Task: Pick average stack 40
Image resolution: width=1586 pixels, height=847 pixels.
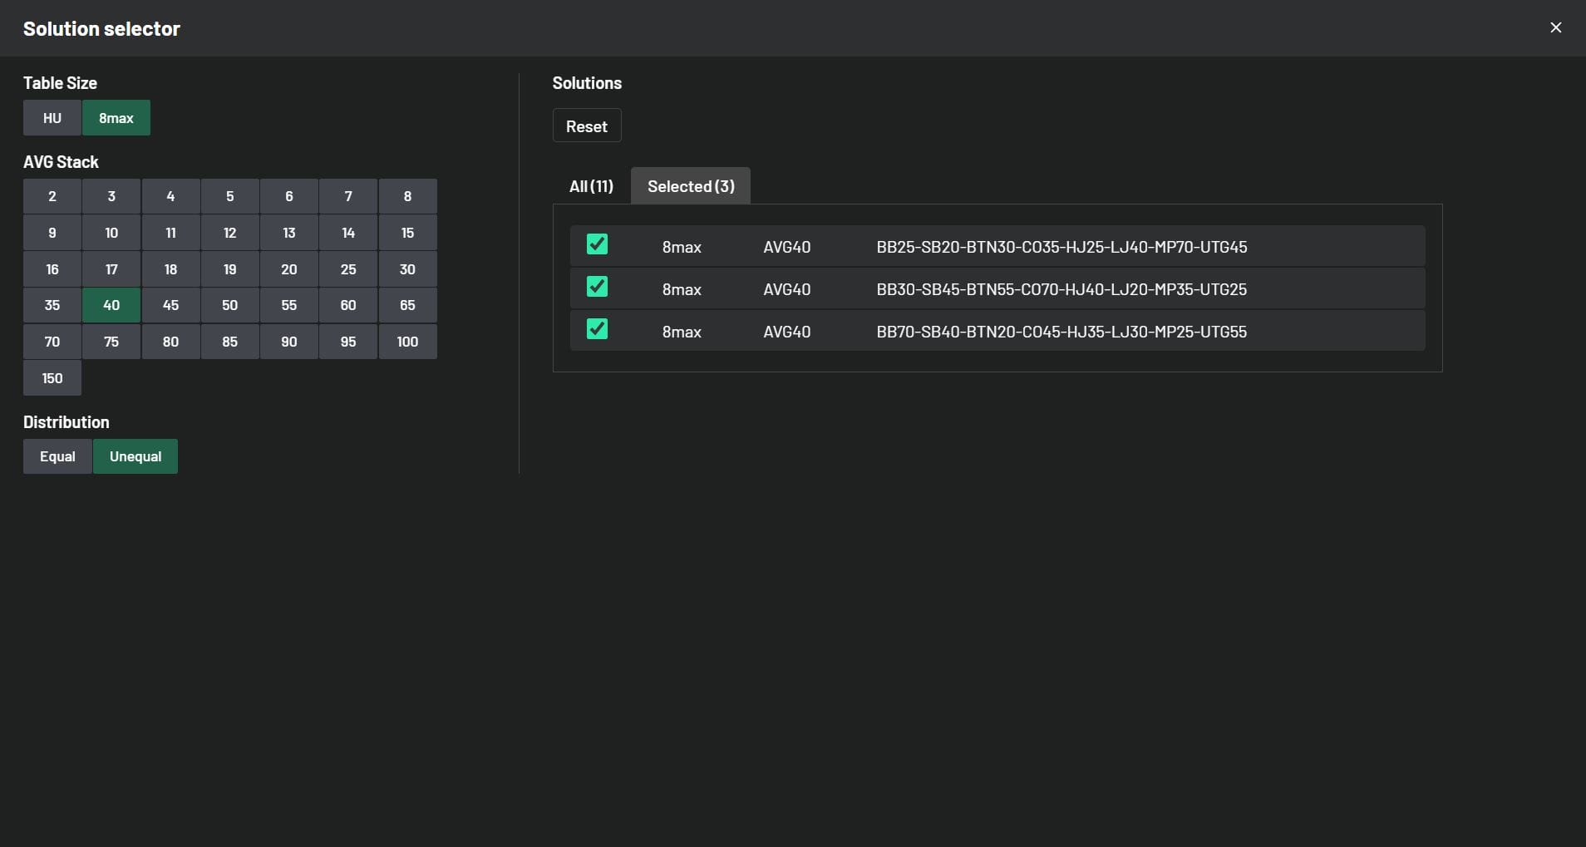Action: click(x=111, y=305)
